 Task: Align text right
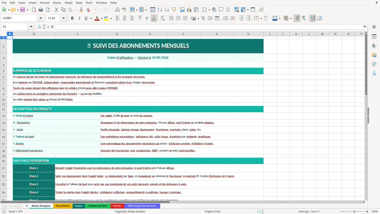click(x=131, y=18)
